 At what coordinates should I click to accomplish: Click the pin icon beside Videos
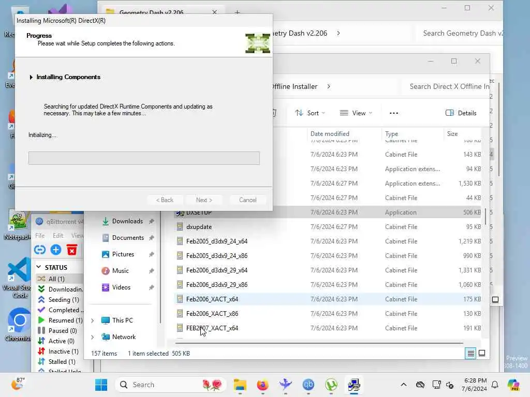[x=152, y=287]
